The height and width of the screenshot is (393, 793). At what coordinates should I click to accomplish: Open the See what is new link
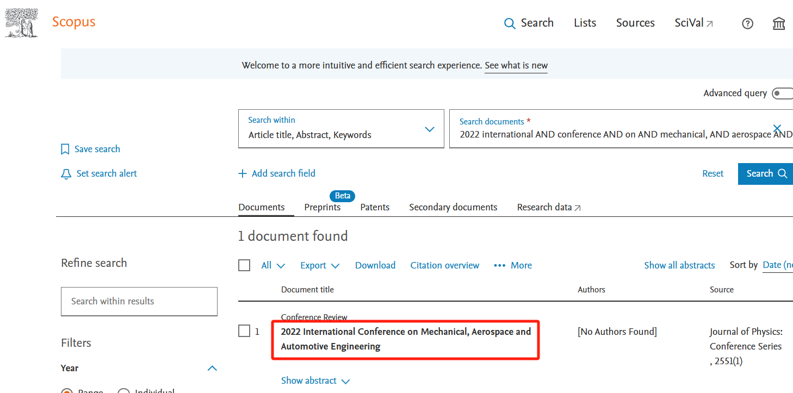pyautogui.click(x=516, y=65)
